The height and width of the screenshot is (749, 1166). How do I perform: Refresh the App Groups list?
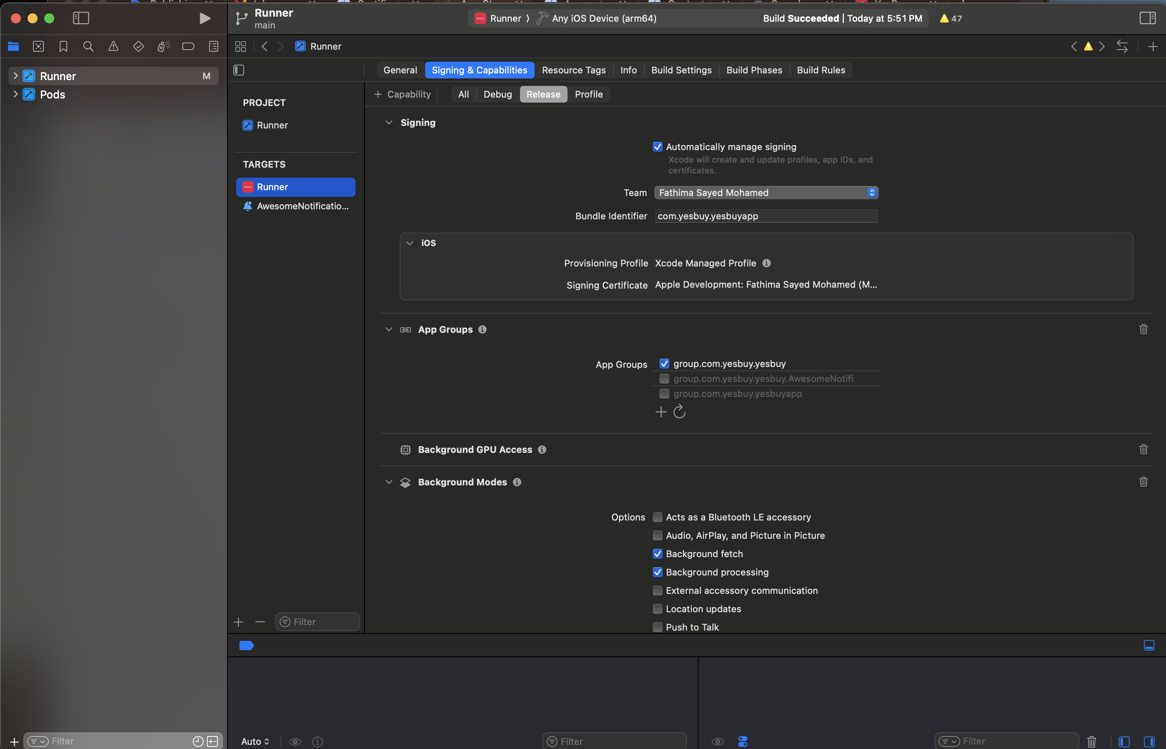[679, 412]
